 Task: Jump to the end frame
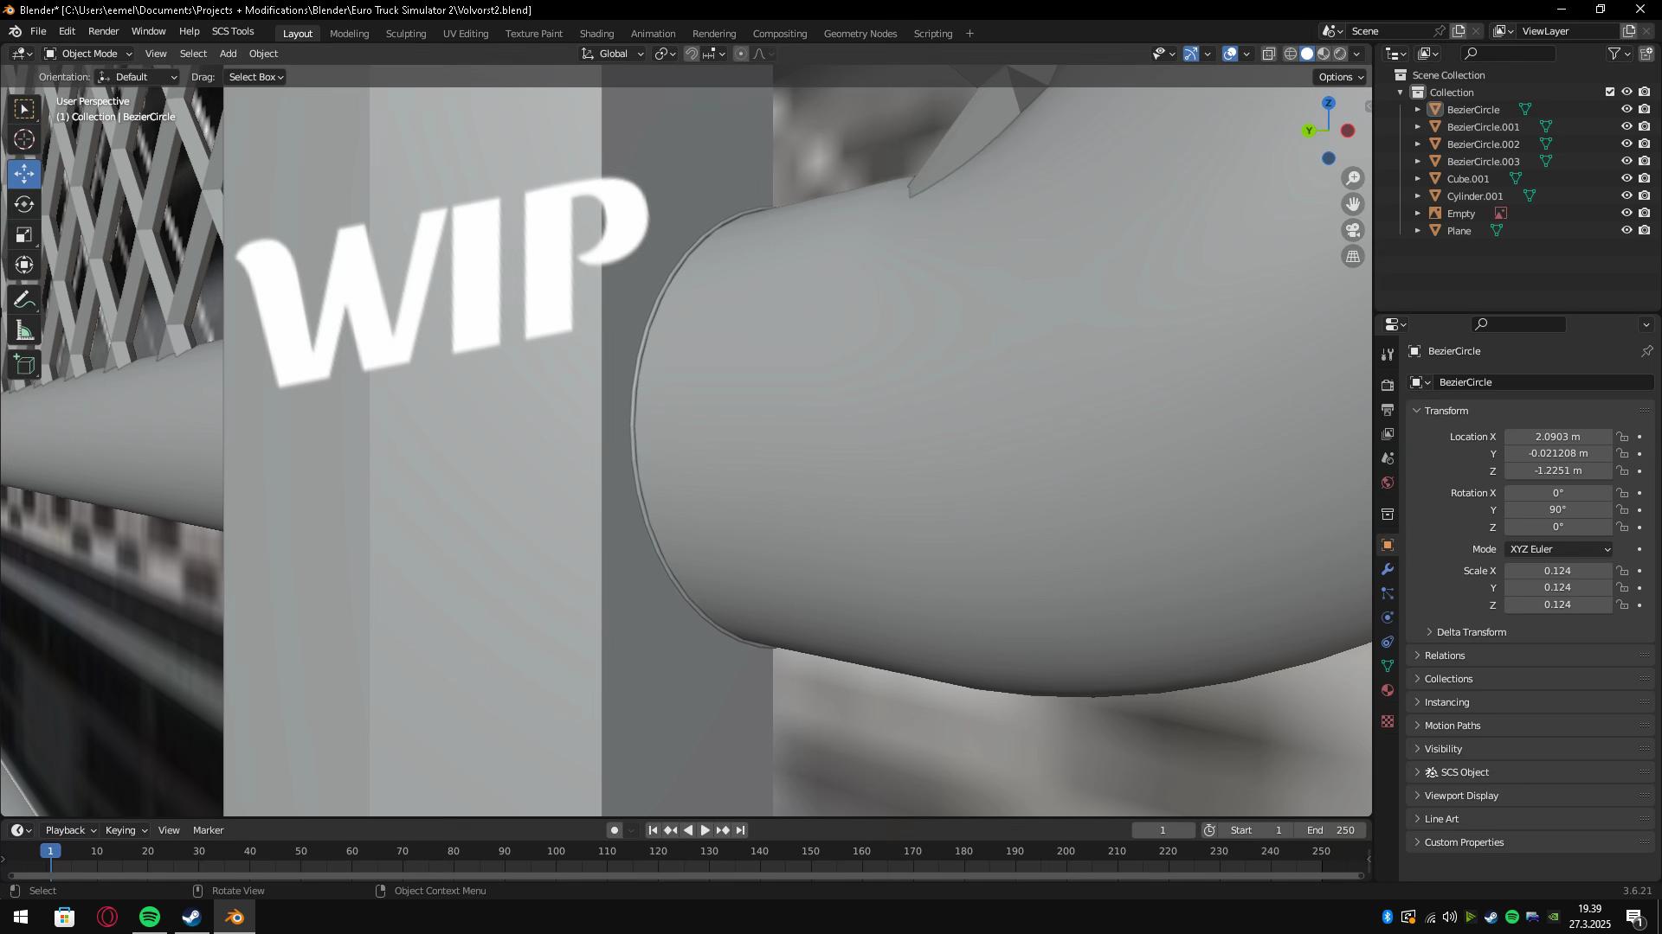click(x=740, y=830)
